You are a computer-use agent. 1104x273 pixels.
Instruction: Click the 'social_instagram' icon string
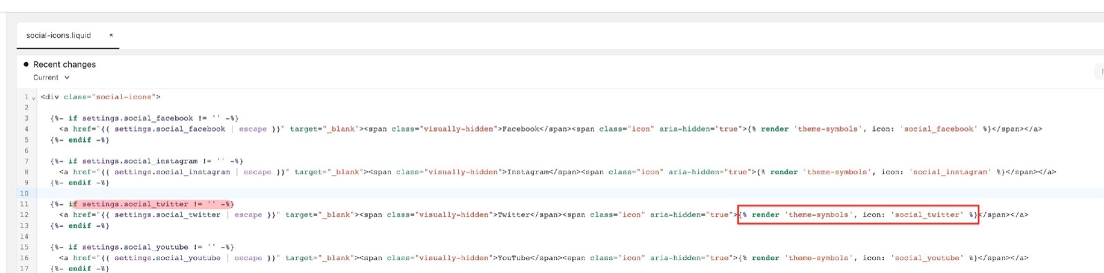950,172
